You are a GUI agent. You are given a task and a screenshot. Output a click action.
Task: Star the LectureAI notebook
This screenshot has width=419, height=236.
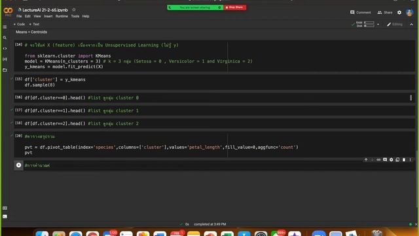74,10
